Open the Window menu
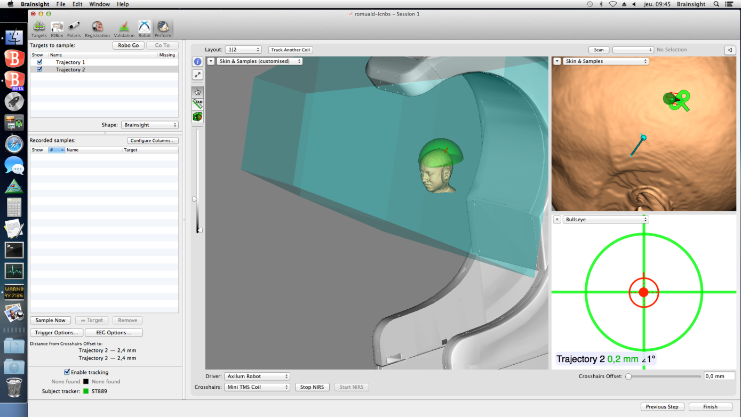The width and height of the screenshot is (741, 417). click(x=99, y=4)
